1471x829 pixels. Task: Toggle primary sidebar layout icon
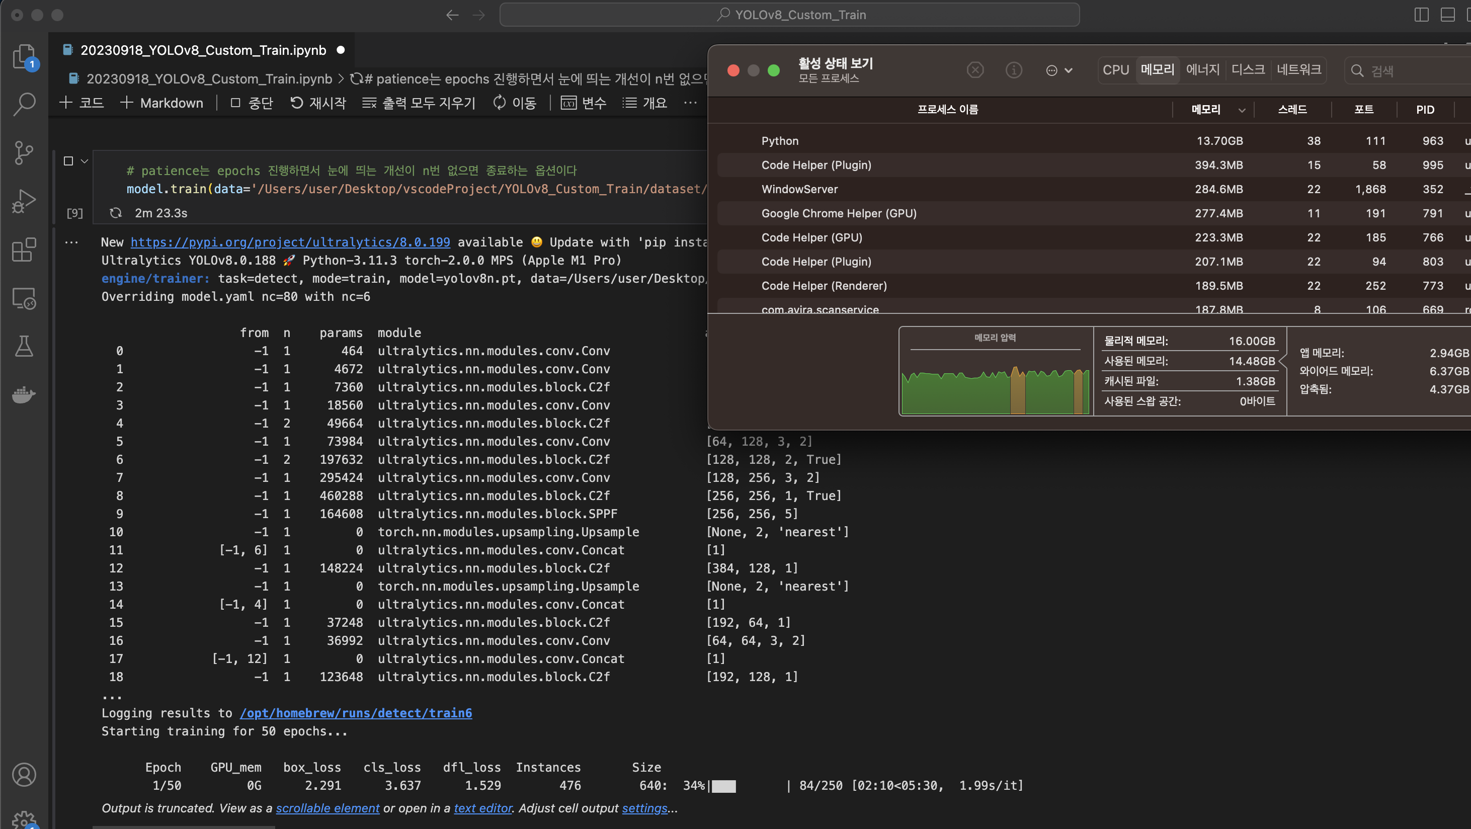click(1421, 15)
